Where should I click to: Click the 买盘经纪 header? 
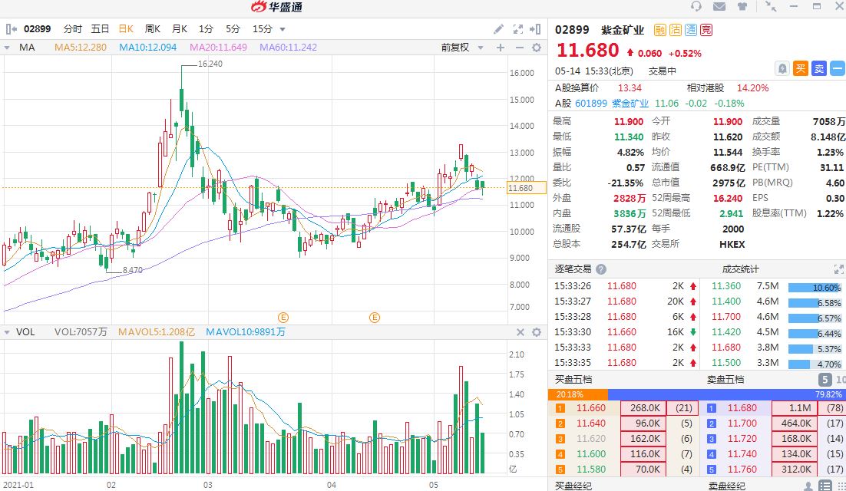[573, 486]
